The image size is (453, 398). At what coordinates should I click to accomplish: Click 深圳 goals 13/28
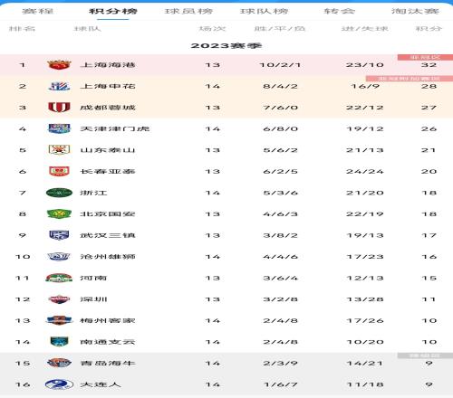pos(365,299)
